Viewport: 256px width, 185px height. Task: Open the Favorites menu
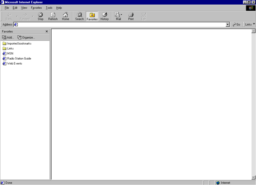36,8
